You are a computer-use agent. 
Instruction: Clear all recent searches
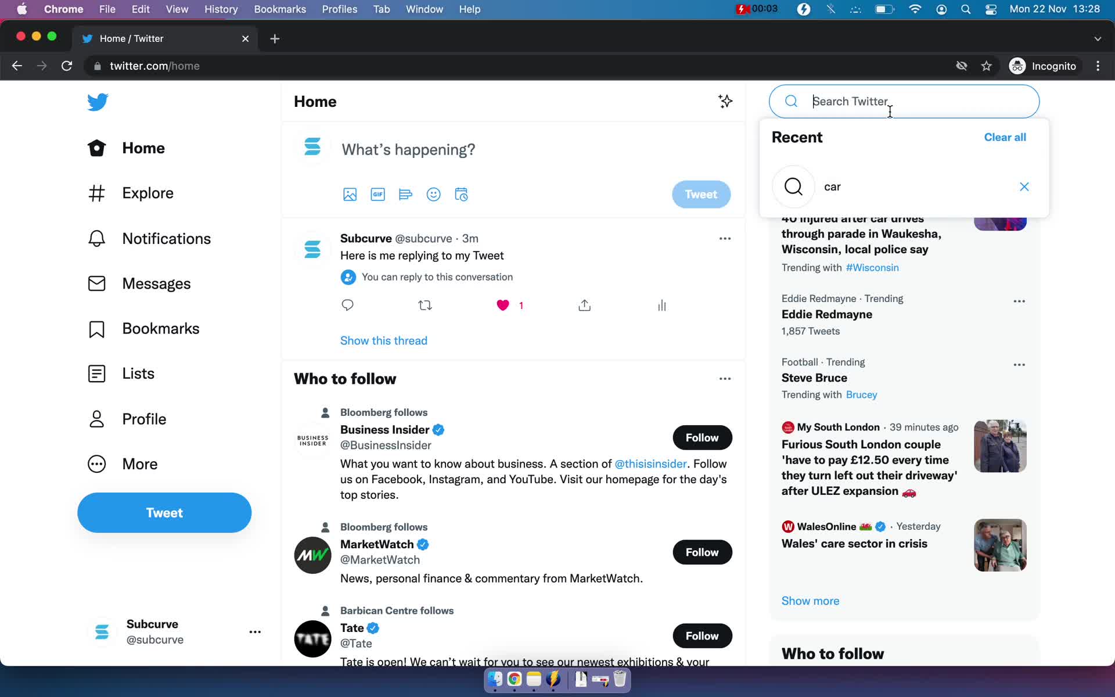click(1005, 138)
